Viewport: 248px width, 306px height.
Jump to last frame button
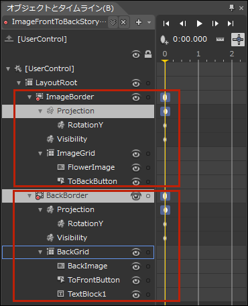231,23
